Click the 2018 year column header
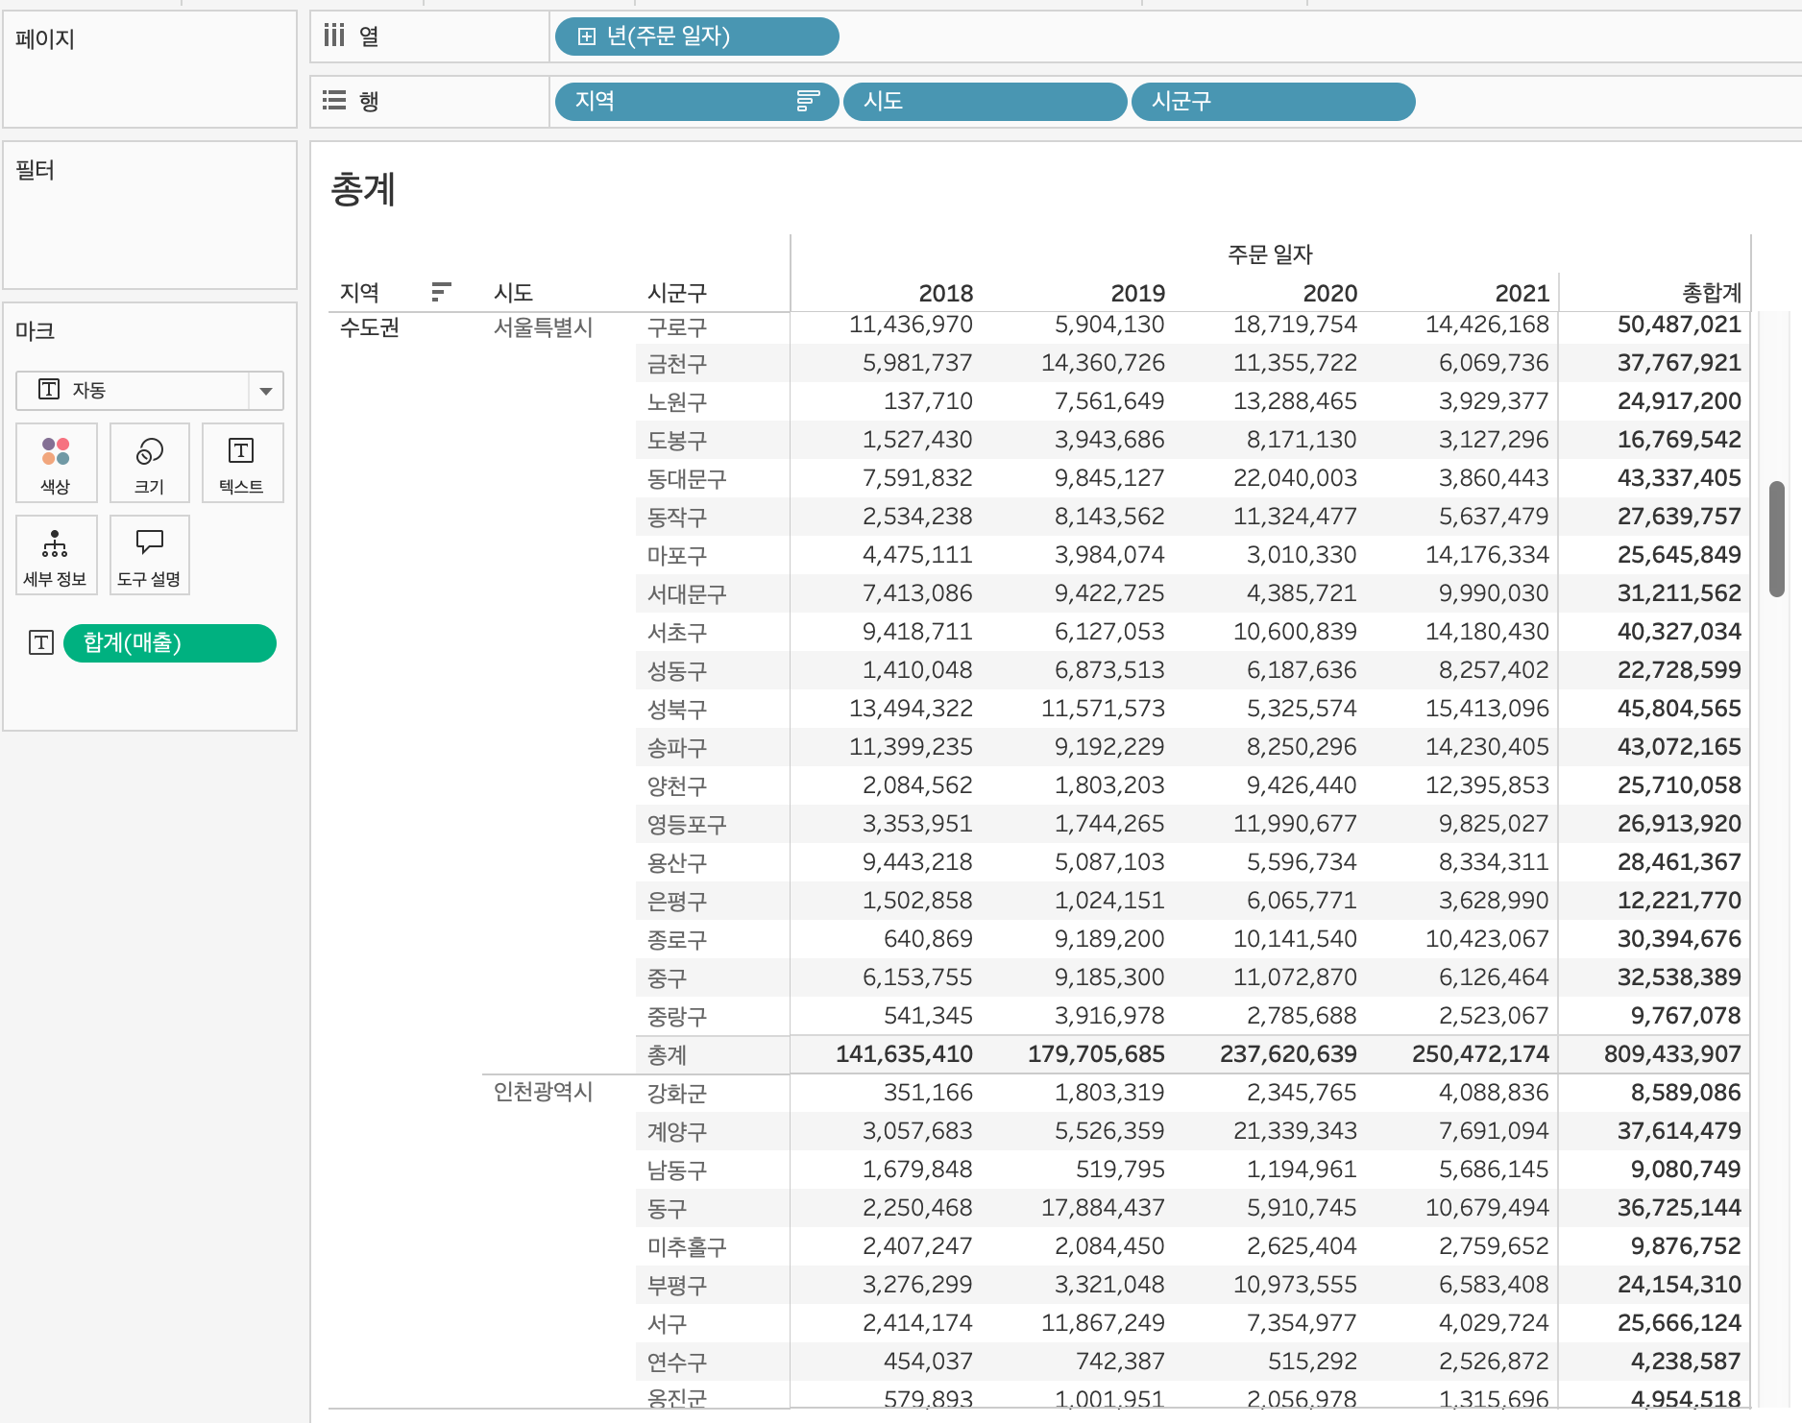 point(945,293)
